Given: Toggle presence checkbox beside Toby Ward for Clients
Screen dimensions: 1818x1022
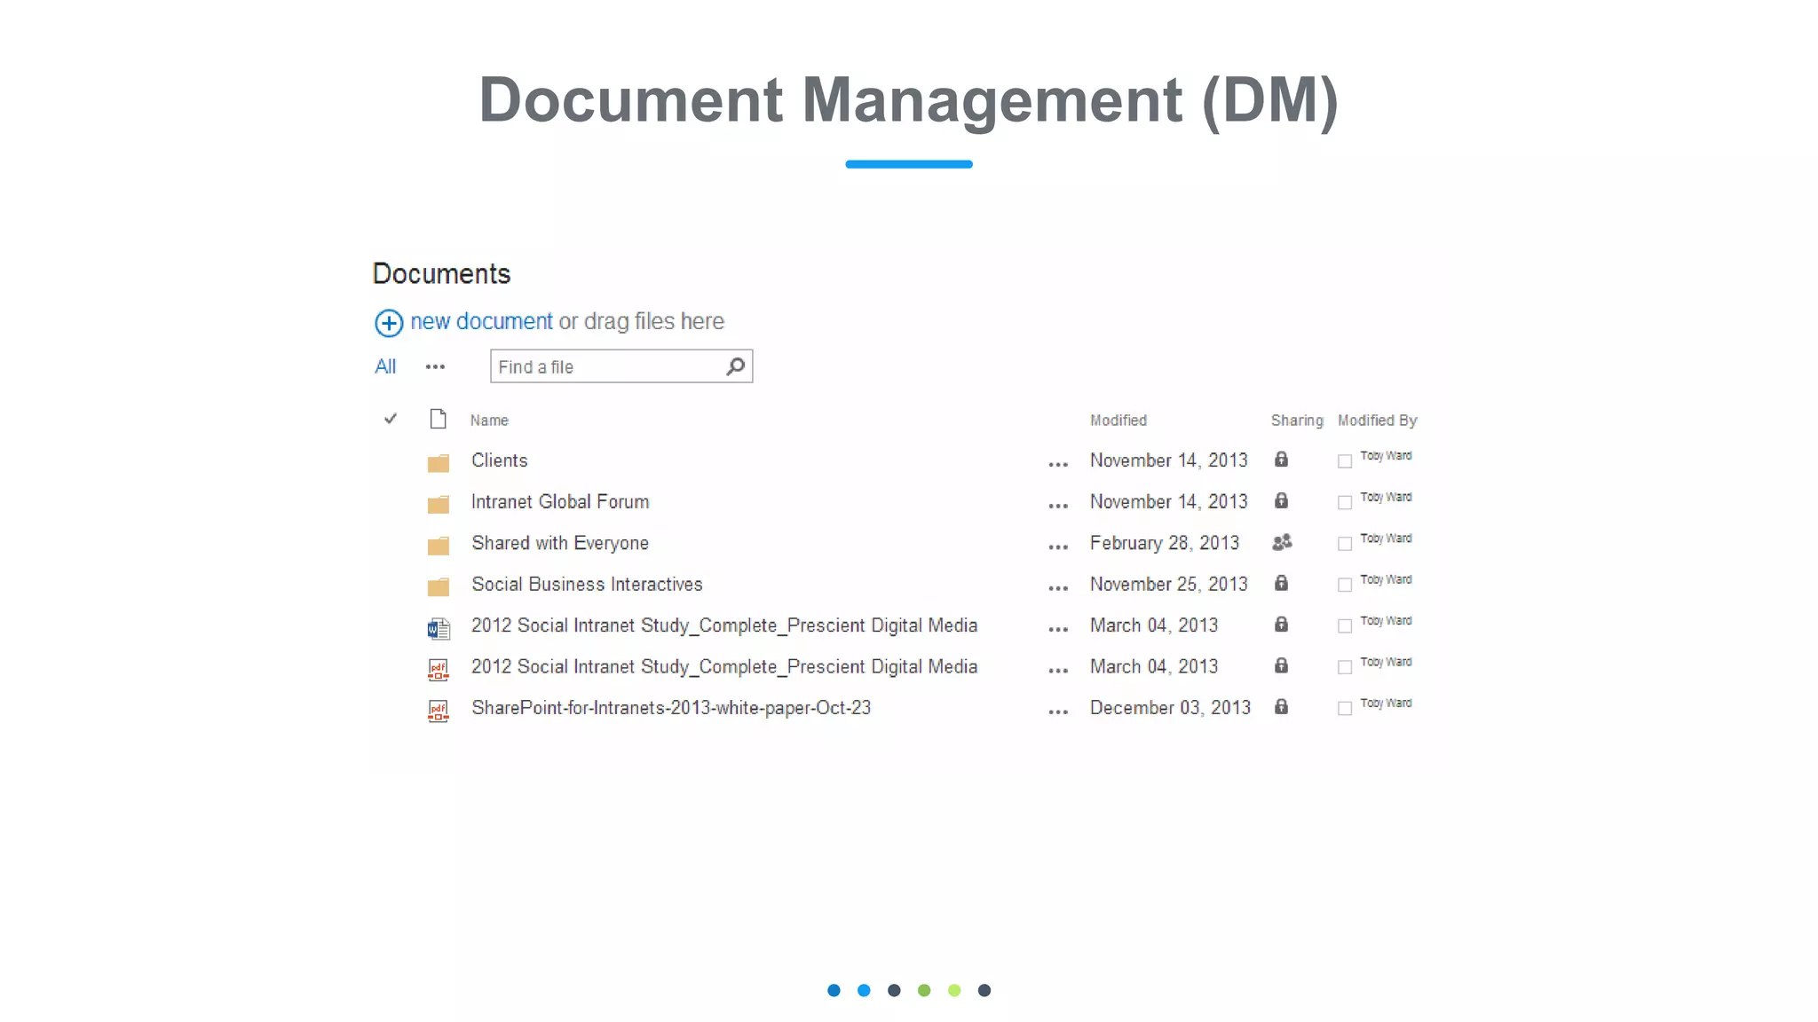Looking at the screenshot, I should (x=1345, y=461).
